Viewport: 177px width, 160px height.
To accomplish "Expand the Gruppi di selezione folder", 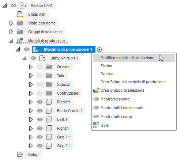I will pyautogui.click(x=11, y=32).
